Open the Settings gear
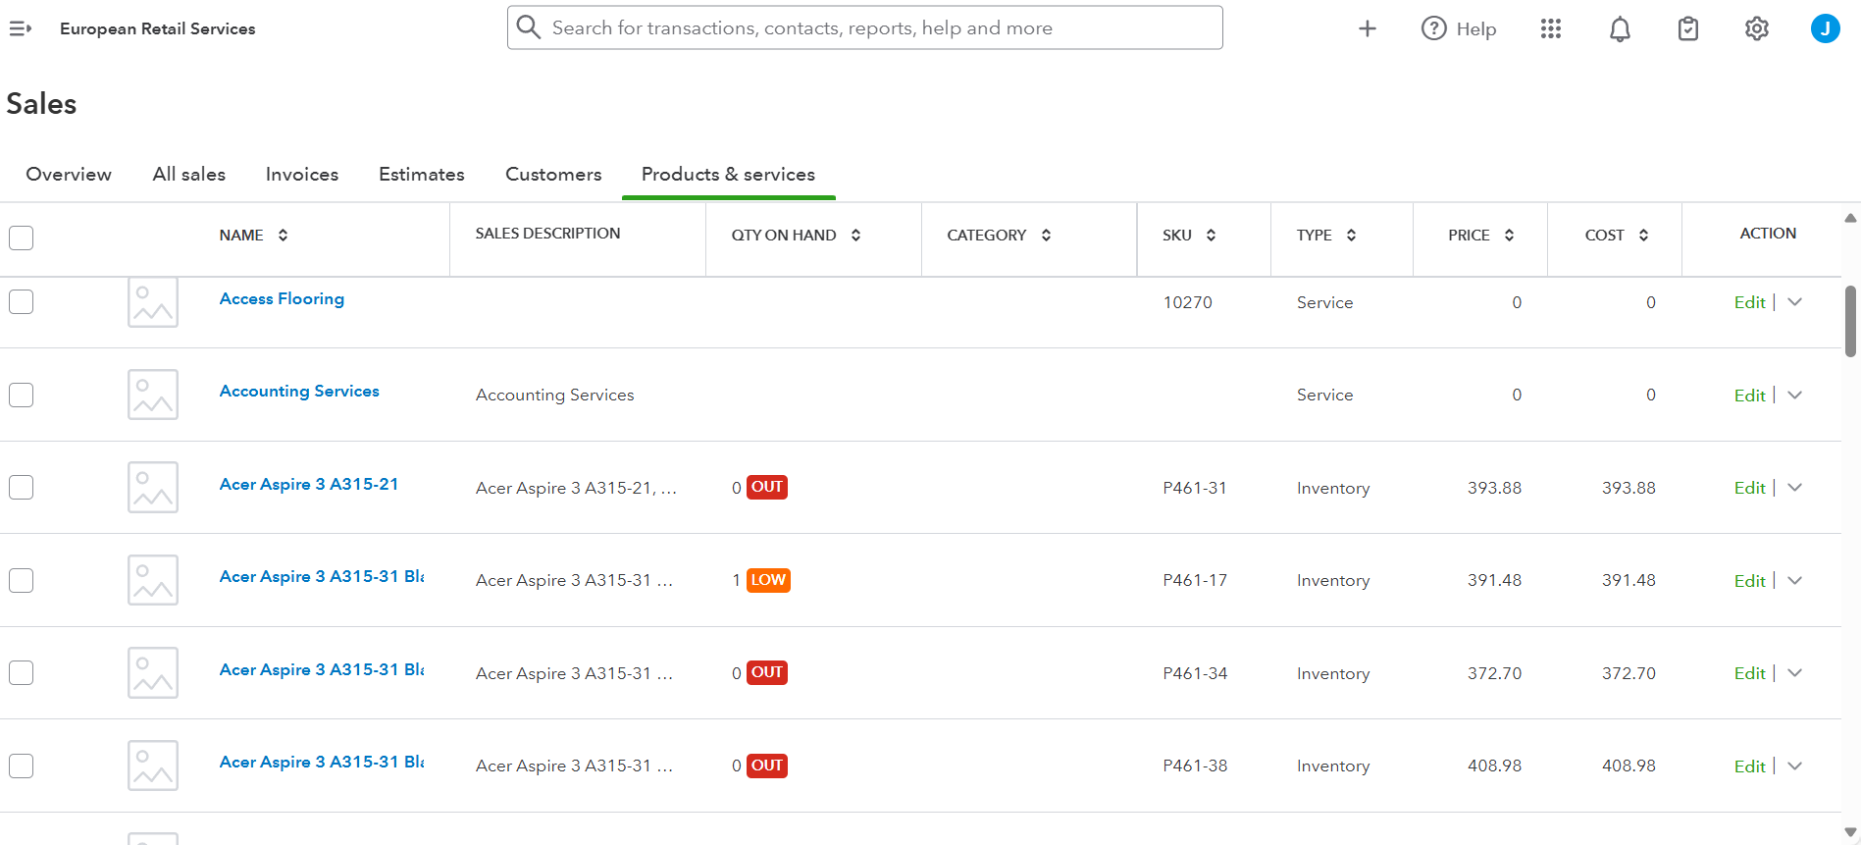Image resolution: width=1861 pixels, height=845 pixels. click(x=1757, y=28)
